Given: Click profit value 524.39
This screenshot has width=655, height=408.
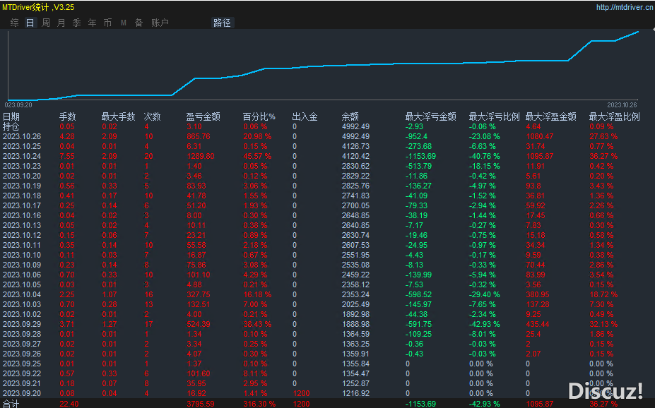Looking at the screenshot, I should [199, 324].
